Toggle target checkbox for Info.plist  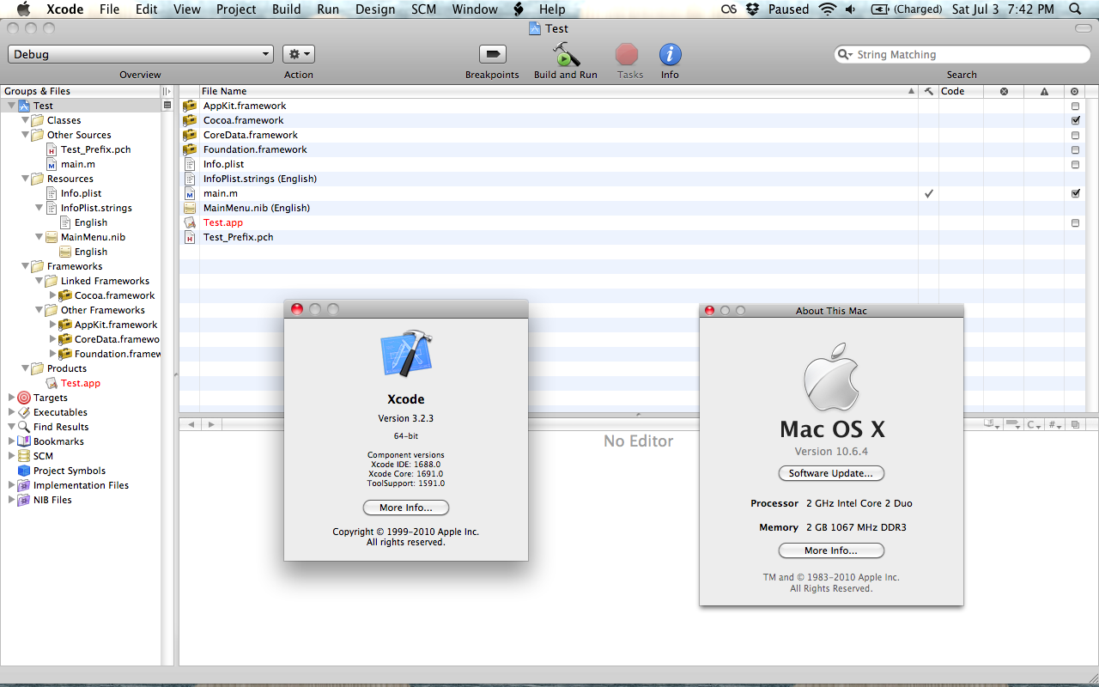tap(1075, 164)
